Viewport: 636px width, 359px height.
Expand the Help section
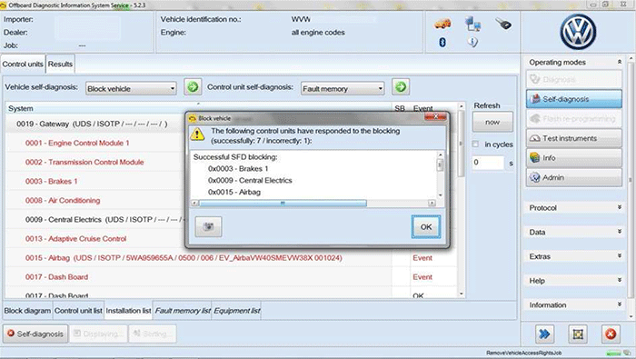click(x=620, y=280)
